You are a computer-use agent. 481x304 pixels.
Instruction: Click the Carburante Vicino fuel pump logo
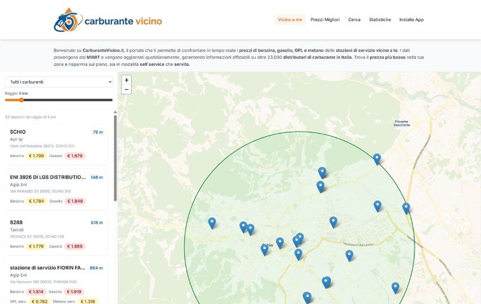coord(68,20)
